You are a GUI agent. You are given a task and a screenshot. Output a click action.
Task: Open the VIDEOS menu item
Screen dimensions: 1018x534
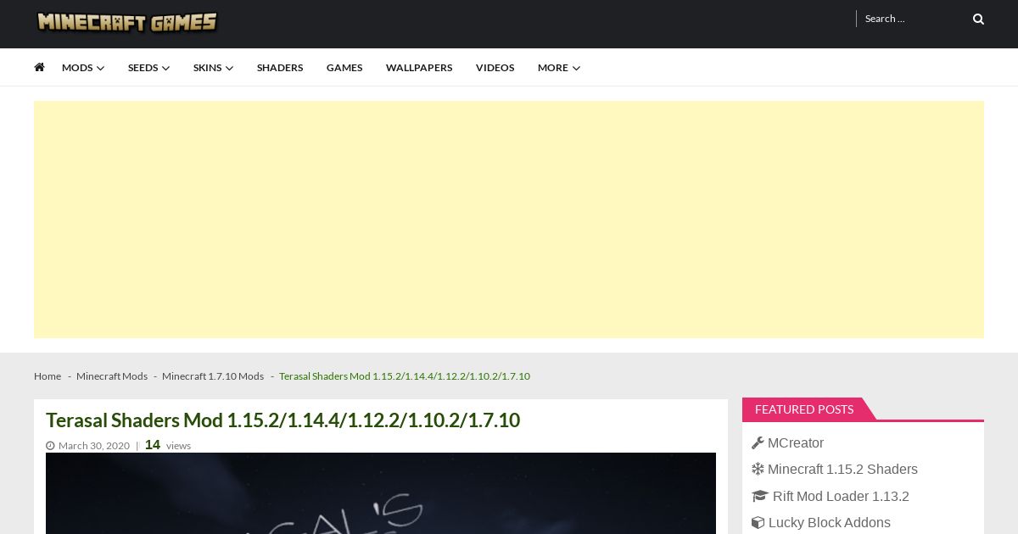click(495, 68)
